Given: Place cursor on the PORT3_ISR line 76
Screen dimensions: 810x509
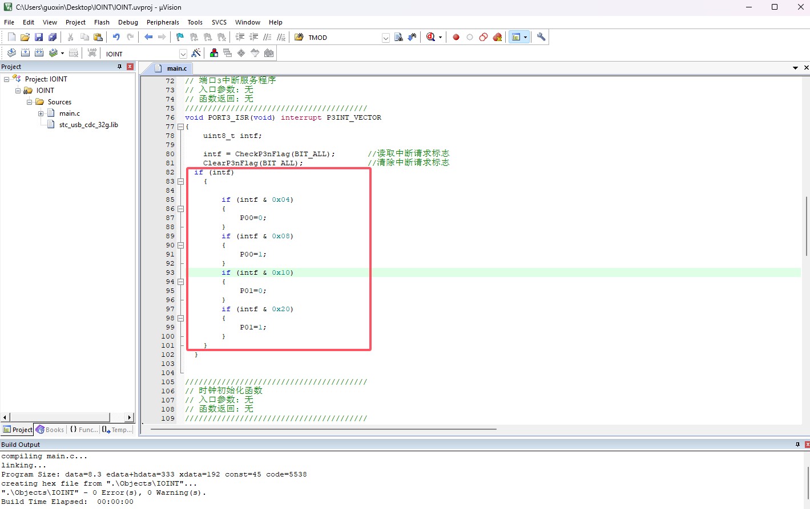Looking at the screenshot, I should click(x=283, y=117).
